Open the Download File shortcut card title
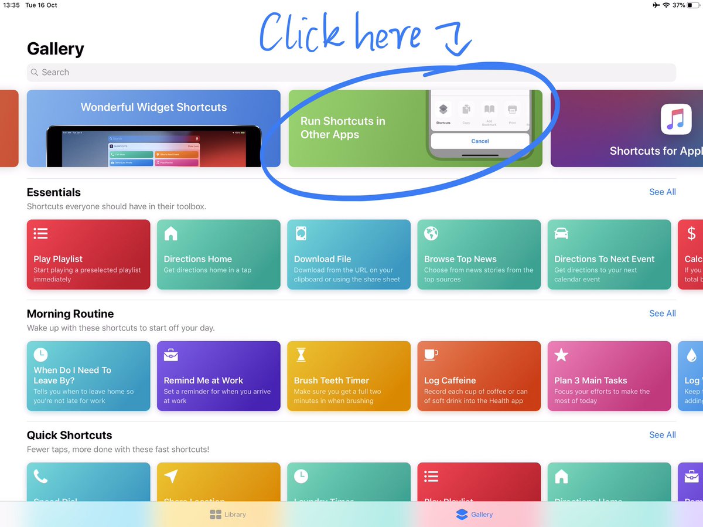Viewport: 703px width, 527px height. click(x=323, y=259)
